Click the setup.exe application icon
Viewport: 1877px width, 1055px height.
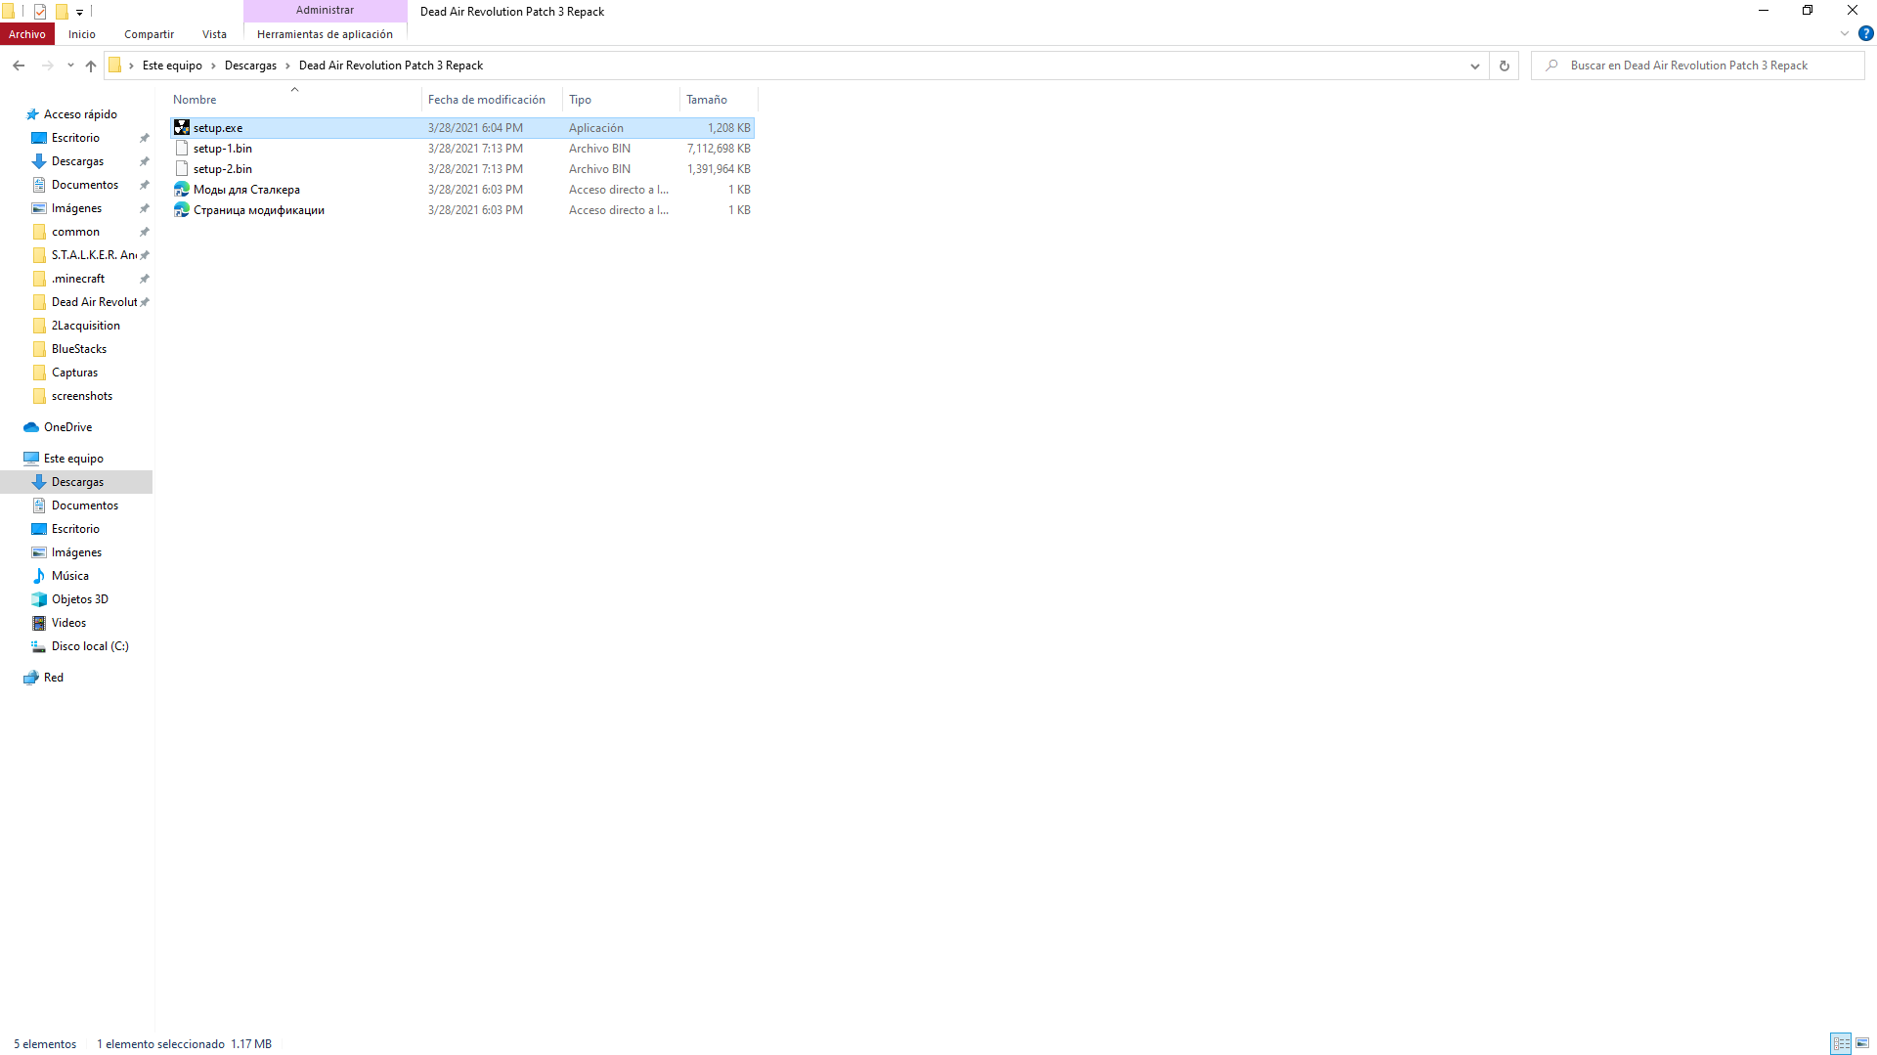[x=182, y=128]
